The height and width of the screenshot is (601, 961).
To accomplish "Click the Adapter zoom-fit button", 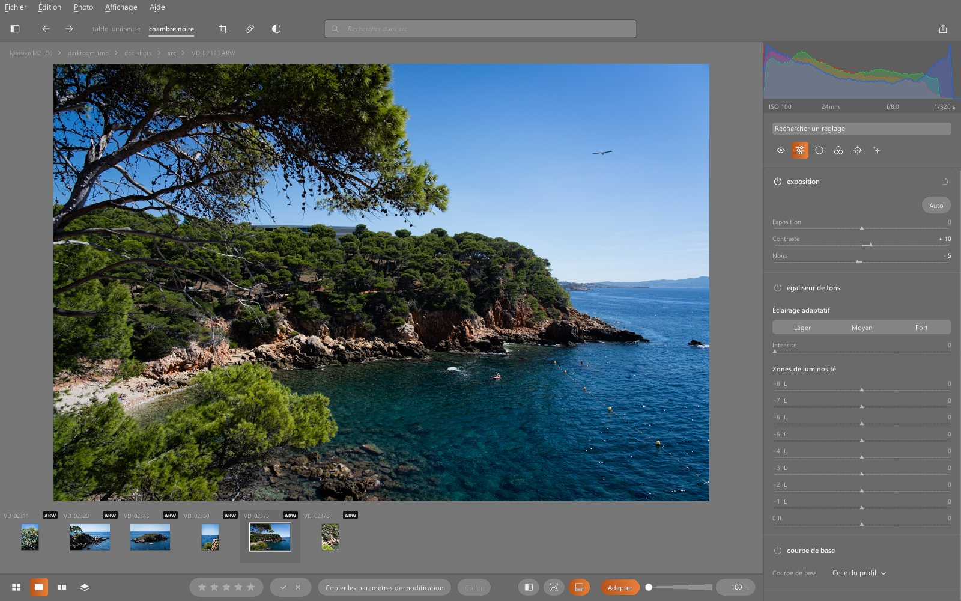I will (x=620, y=587).
